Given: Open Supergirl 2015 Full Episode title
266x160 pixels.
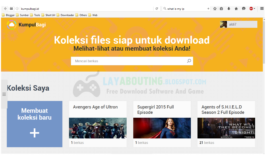Looking at the screenshot, I should [155, 110].
